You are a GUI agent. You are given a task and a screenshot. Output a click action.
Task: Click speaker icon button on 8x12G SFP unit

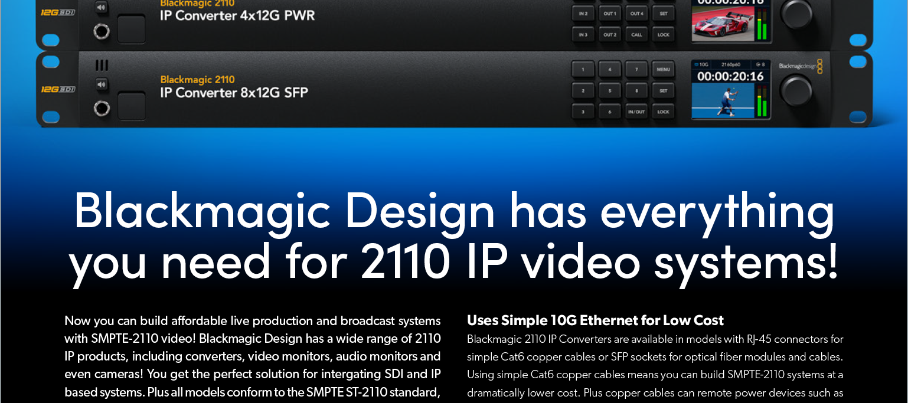102,85
